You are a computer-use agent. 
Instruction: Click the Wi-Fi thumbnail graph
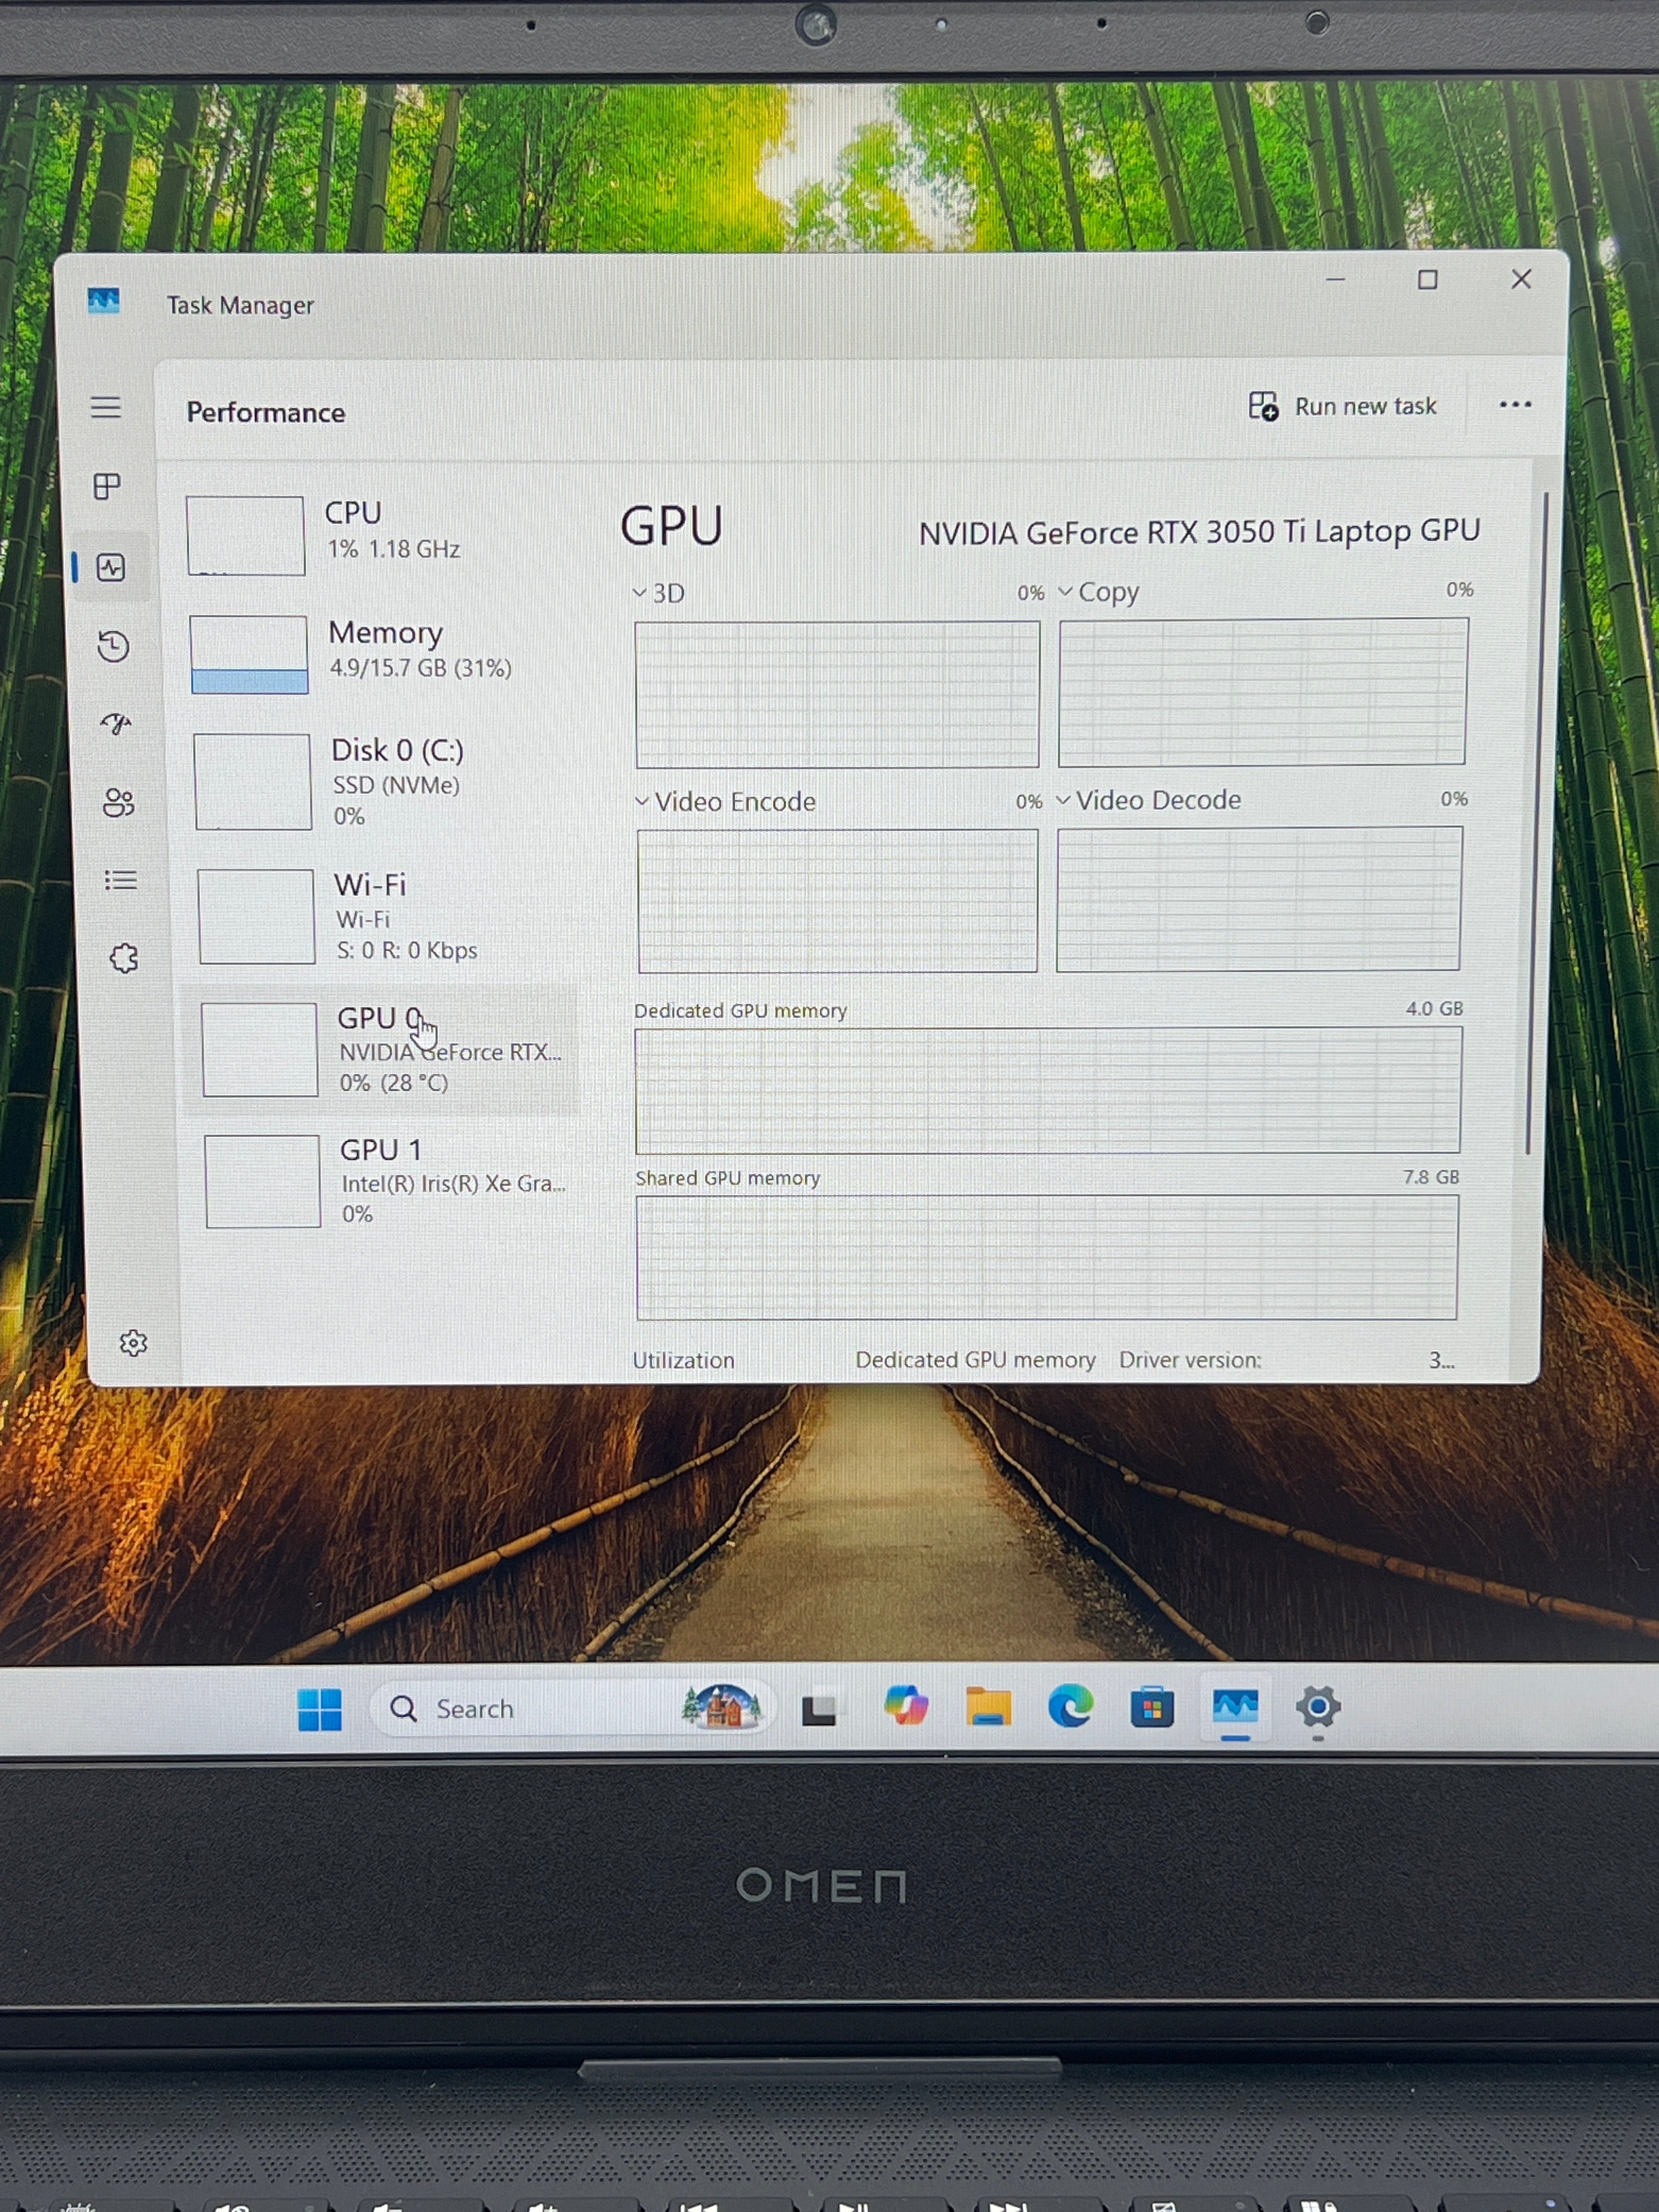(256, 916)
